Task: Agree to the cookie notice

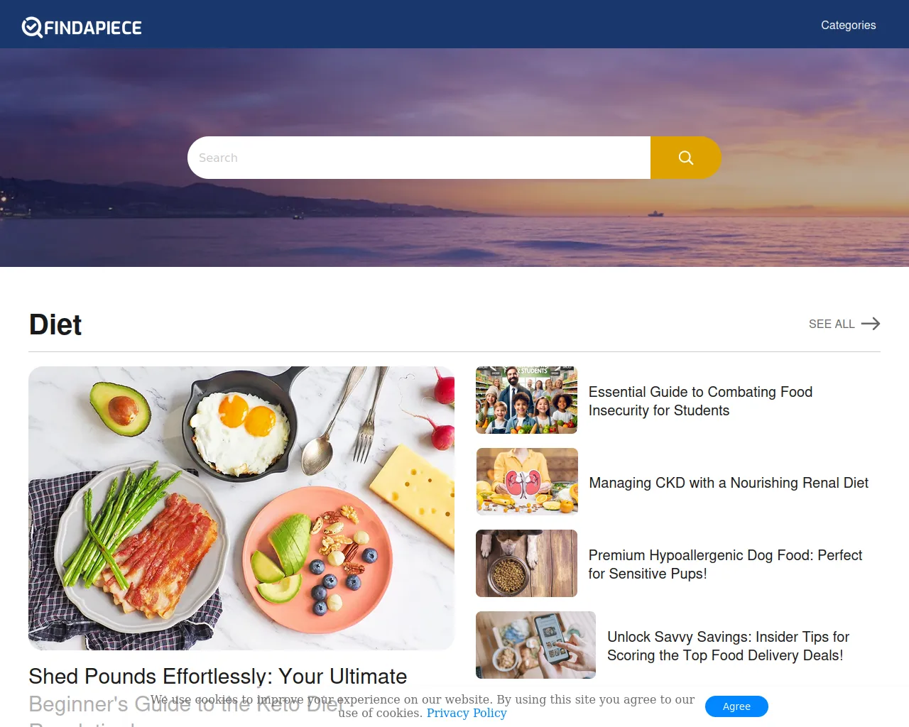Action: [x=736, y=706]
